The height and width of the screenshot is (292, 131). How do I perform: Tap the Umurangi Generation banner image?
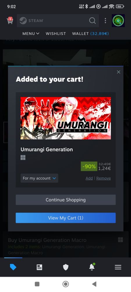tap(66, 118)
